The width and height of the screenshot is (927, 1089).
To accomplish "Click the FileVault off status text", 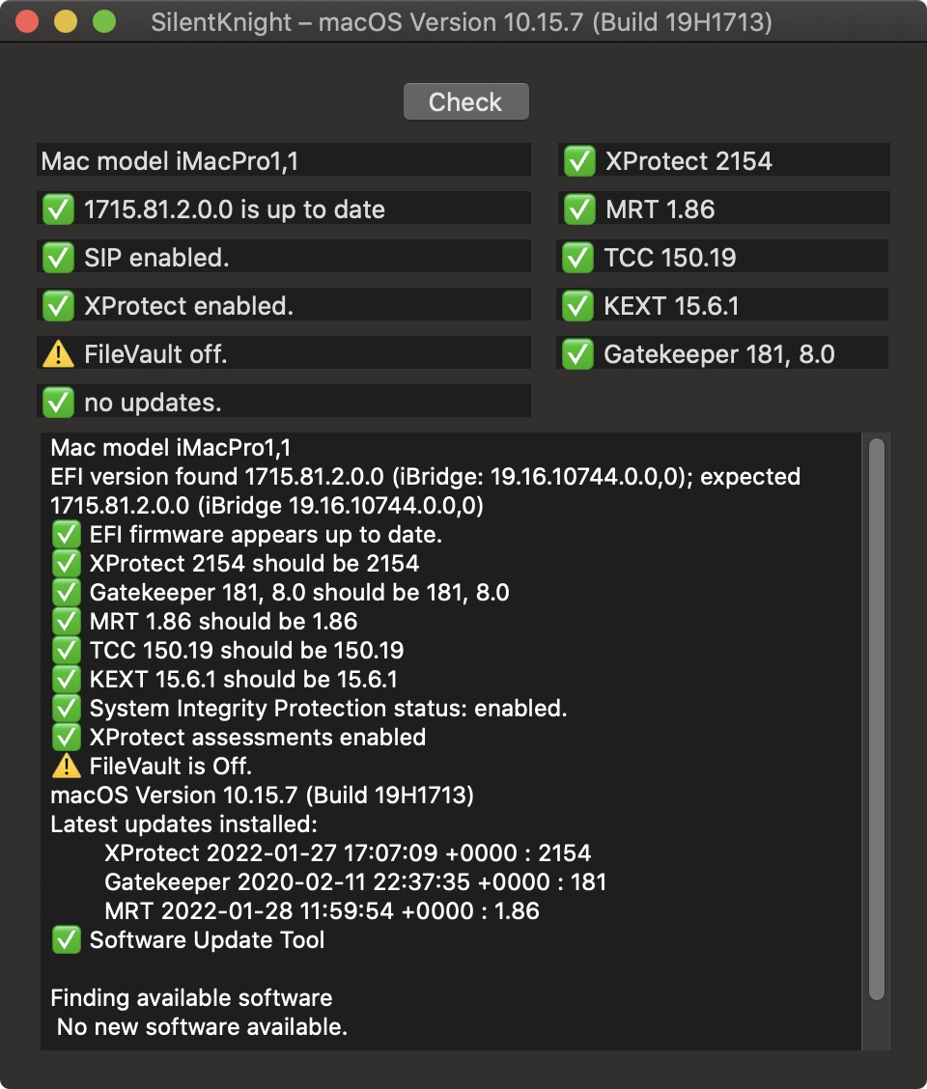I will [x=155, y=354].
